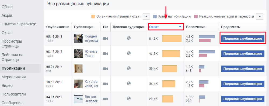
Task: Click orange Органический/платный охват legend swatch
Action: tap(93, 16)
